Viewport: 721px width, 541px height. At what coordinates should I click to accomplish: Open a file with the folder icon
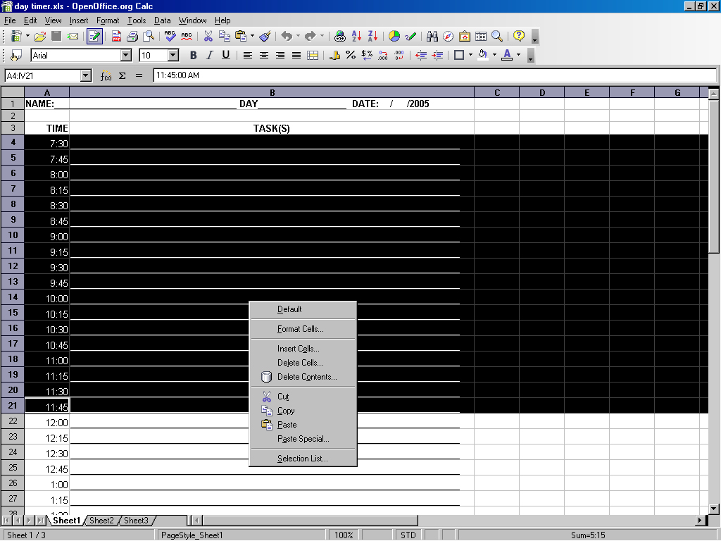tap(40, 37)
